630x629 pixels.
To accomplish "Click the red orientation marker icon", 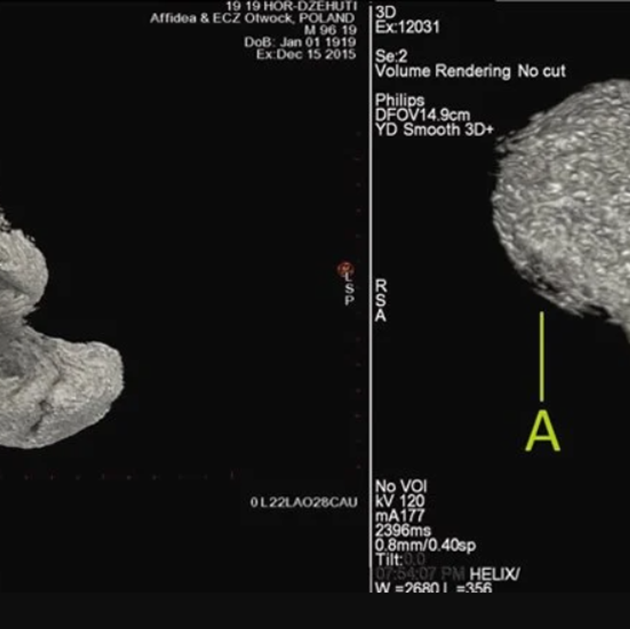I will (346, 269).
